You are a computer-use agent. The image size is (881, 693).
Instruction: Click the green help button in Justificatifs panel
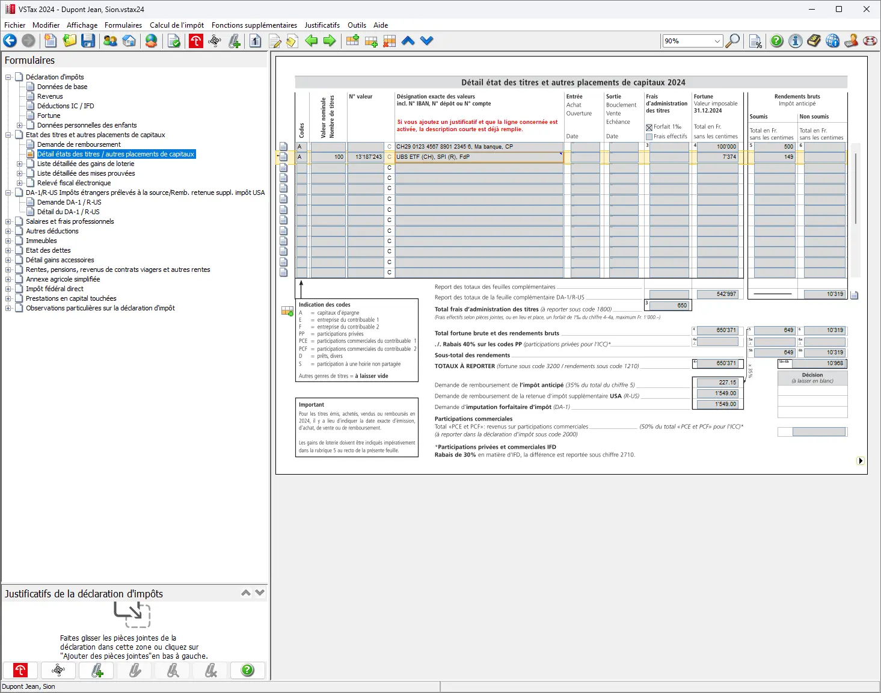tap(247, 670)
